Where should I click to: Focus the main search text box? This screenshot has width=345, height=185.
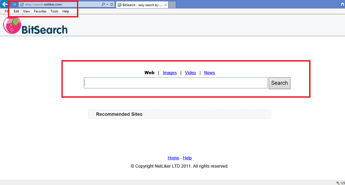coord(176,83)
